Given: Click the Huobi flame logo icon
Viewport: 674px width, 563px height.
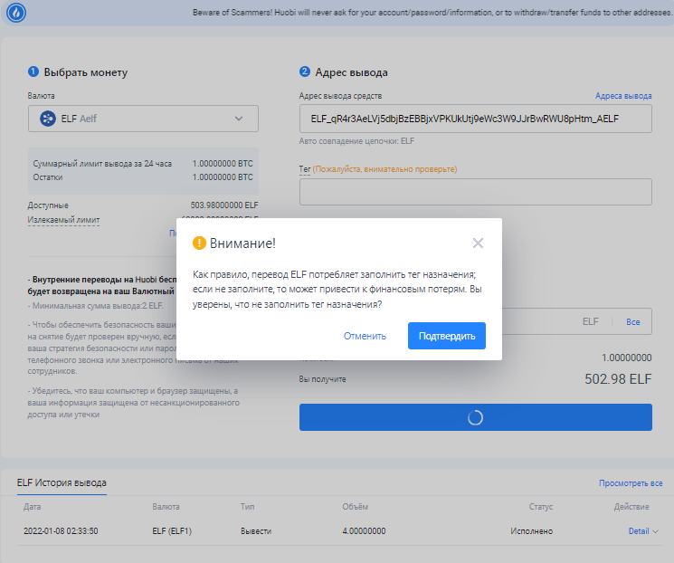Looking at the screenshot, I should coord(16,13).
